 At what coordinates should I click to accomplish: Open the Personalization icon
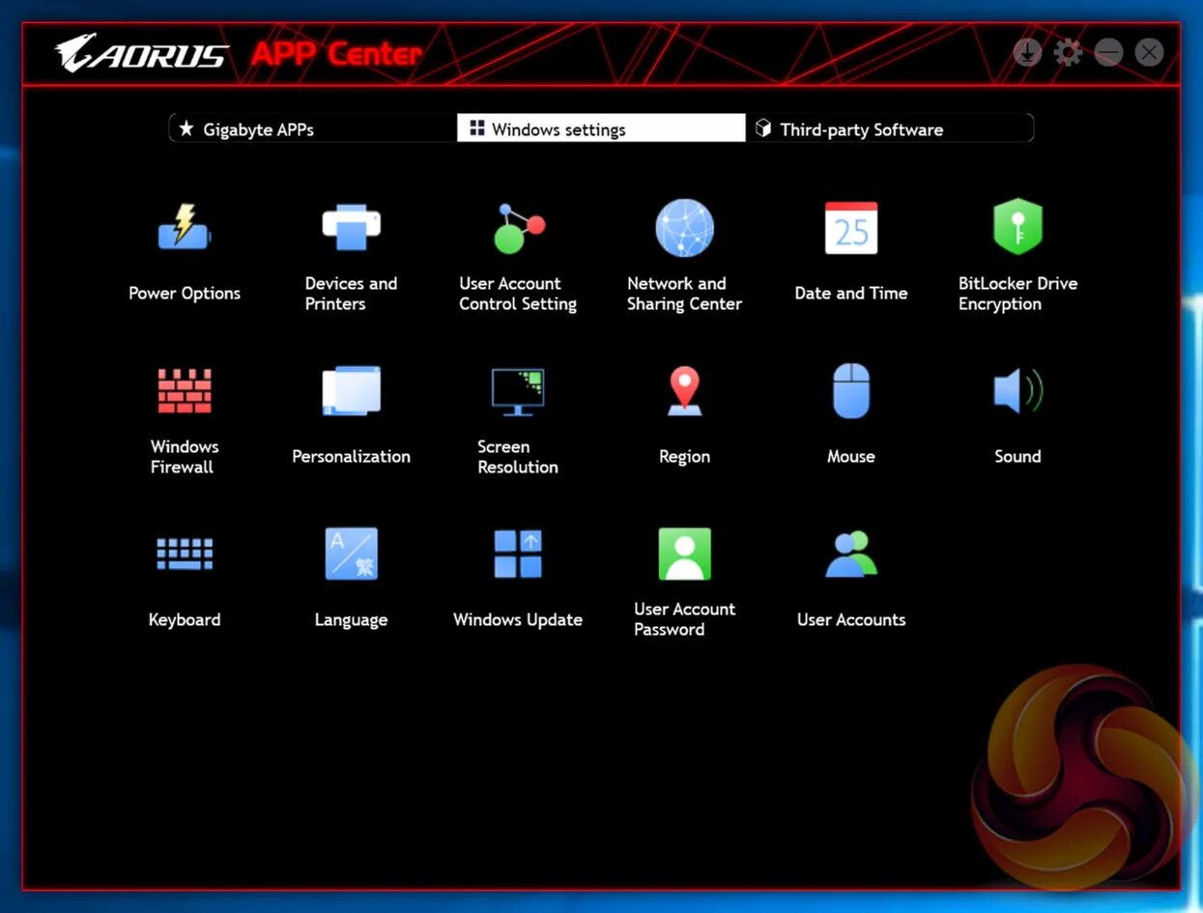coord(351,390)
